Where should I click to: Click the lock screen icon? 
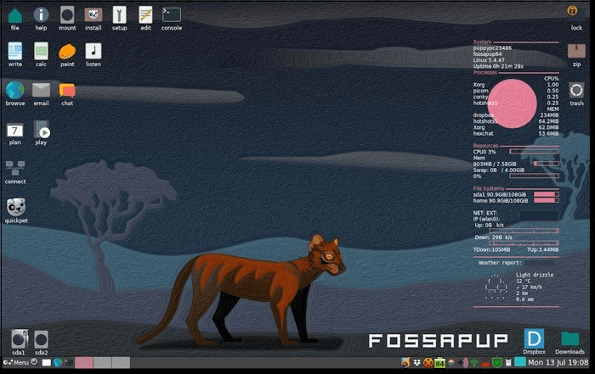click(572, 10)
